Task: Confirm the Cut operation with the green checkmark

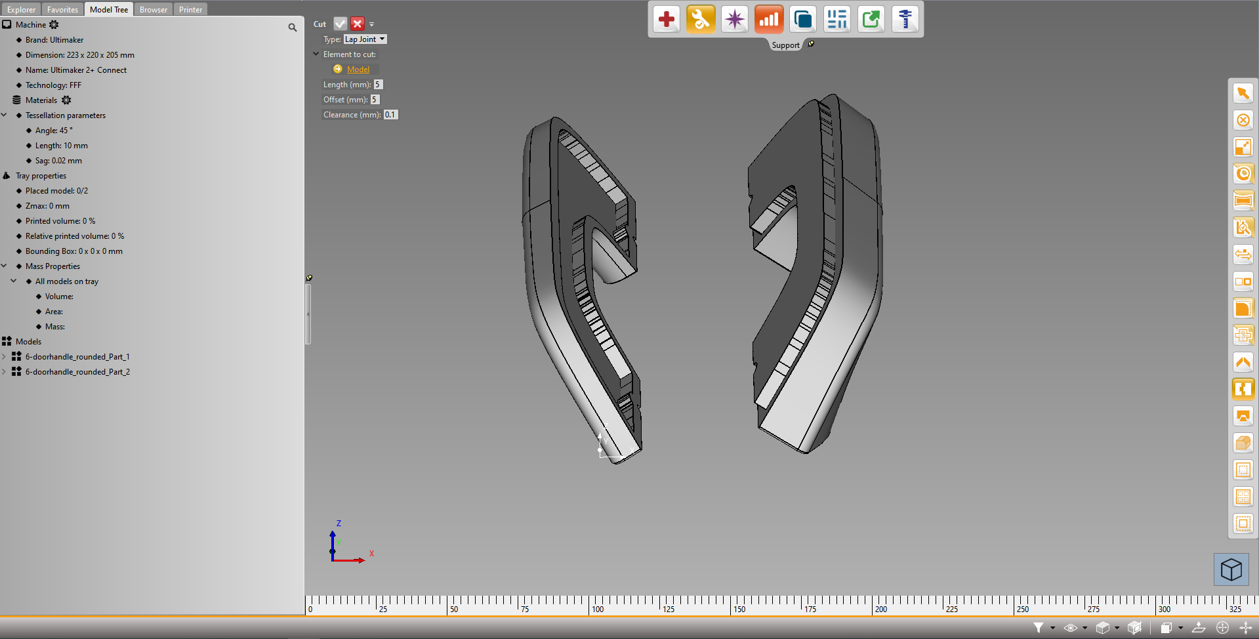Action: [x=340, y=24]
